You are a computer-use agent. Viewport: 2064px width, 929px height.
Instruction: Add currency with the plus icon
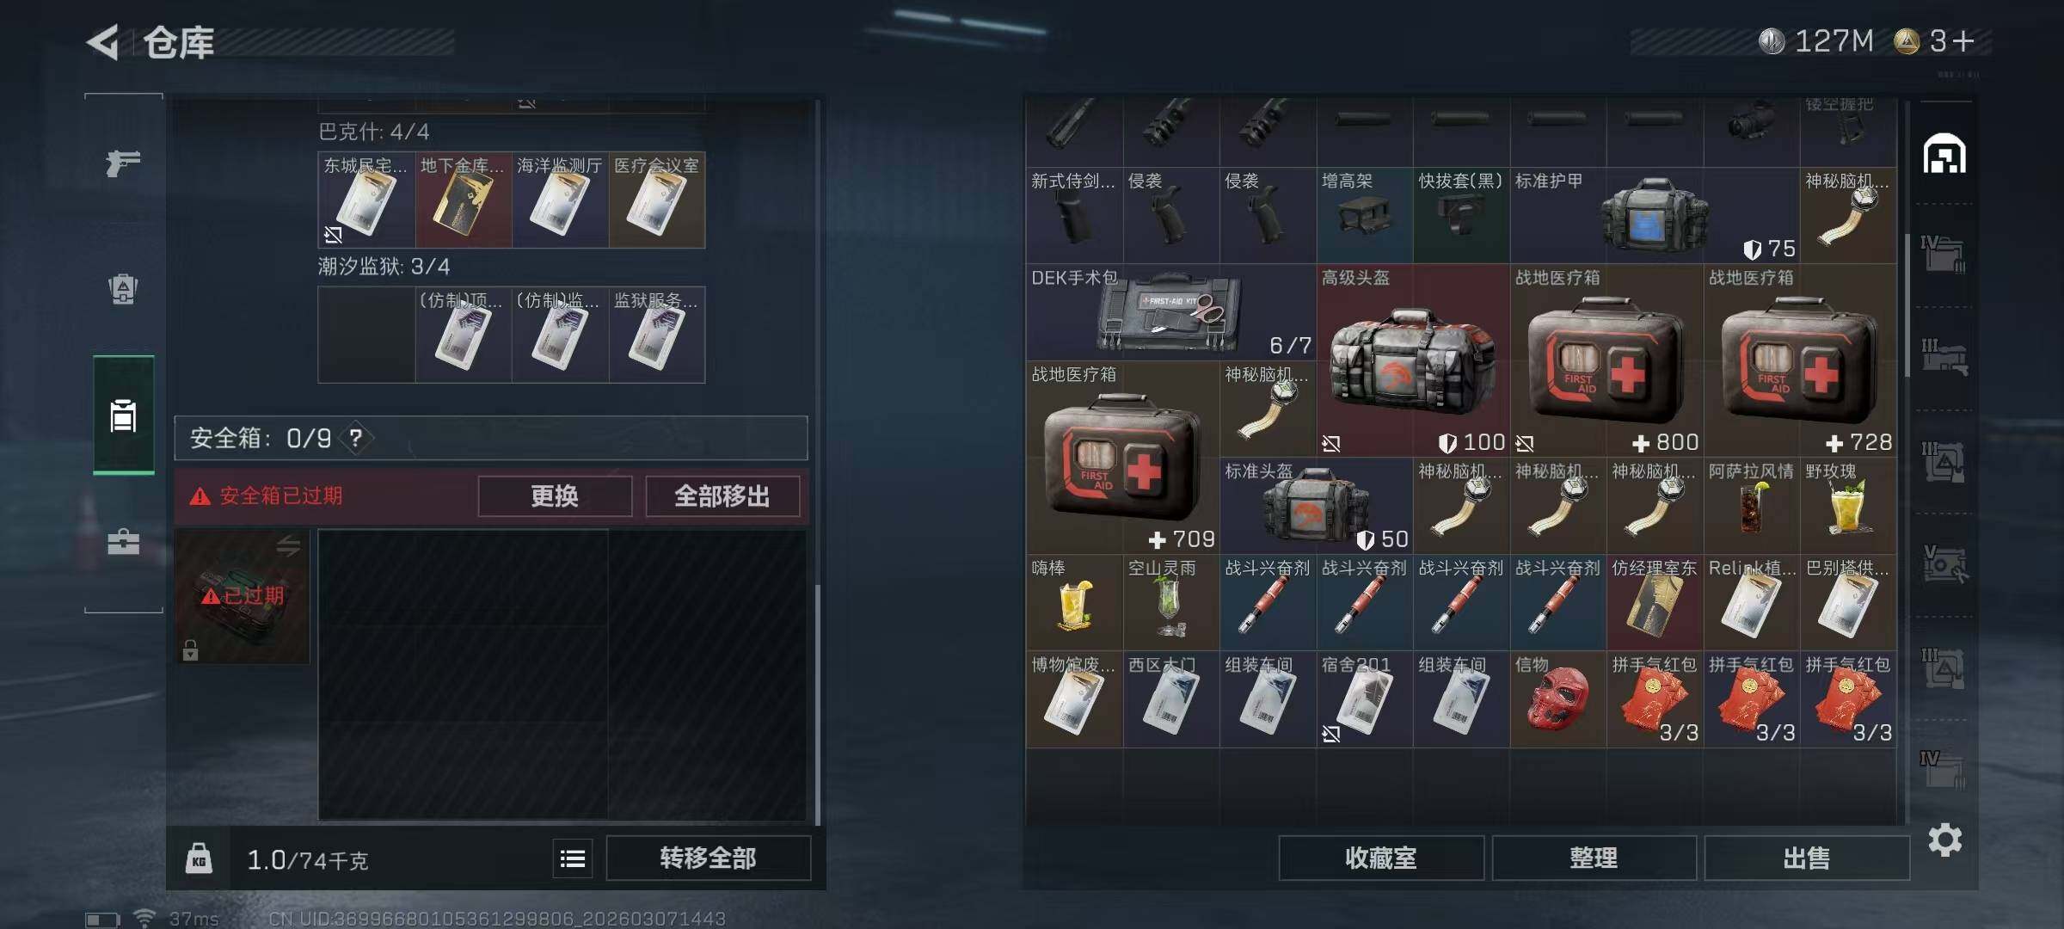[x=1963, y=40]
